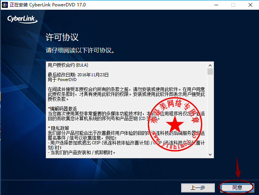Click the *编解码器激活 section heading
Screen dimensions: 259x195
(63, 109)
